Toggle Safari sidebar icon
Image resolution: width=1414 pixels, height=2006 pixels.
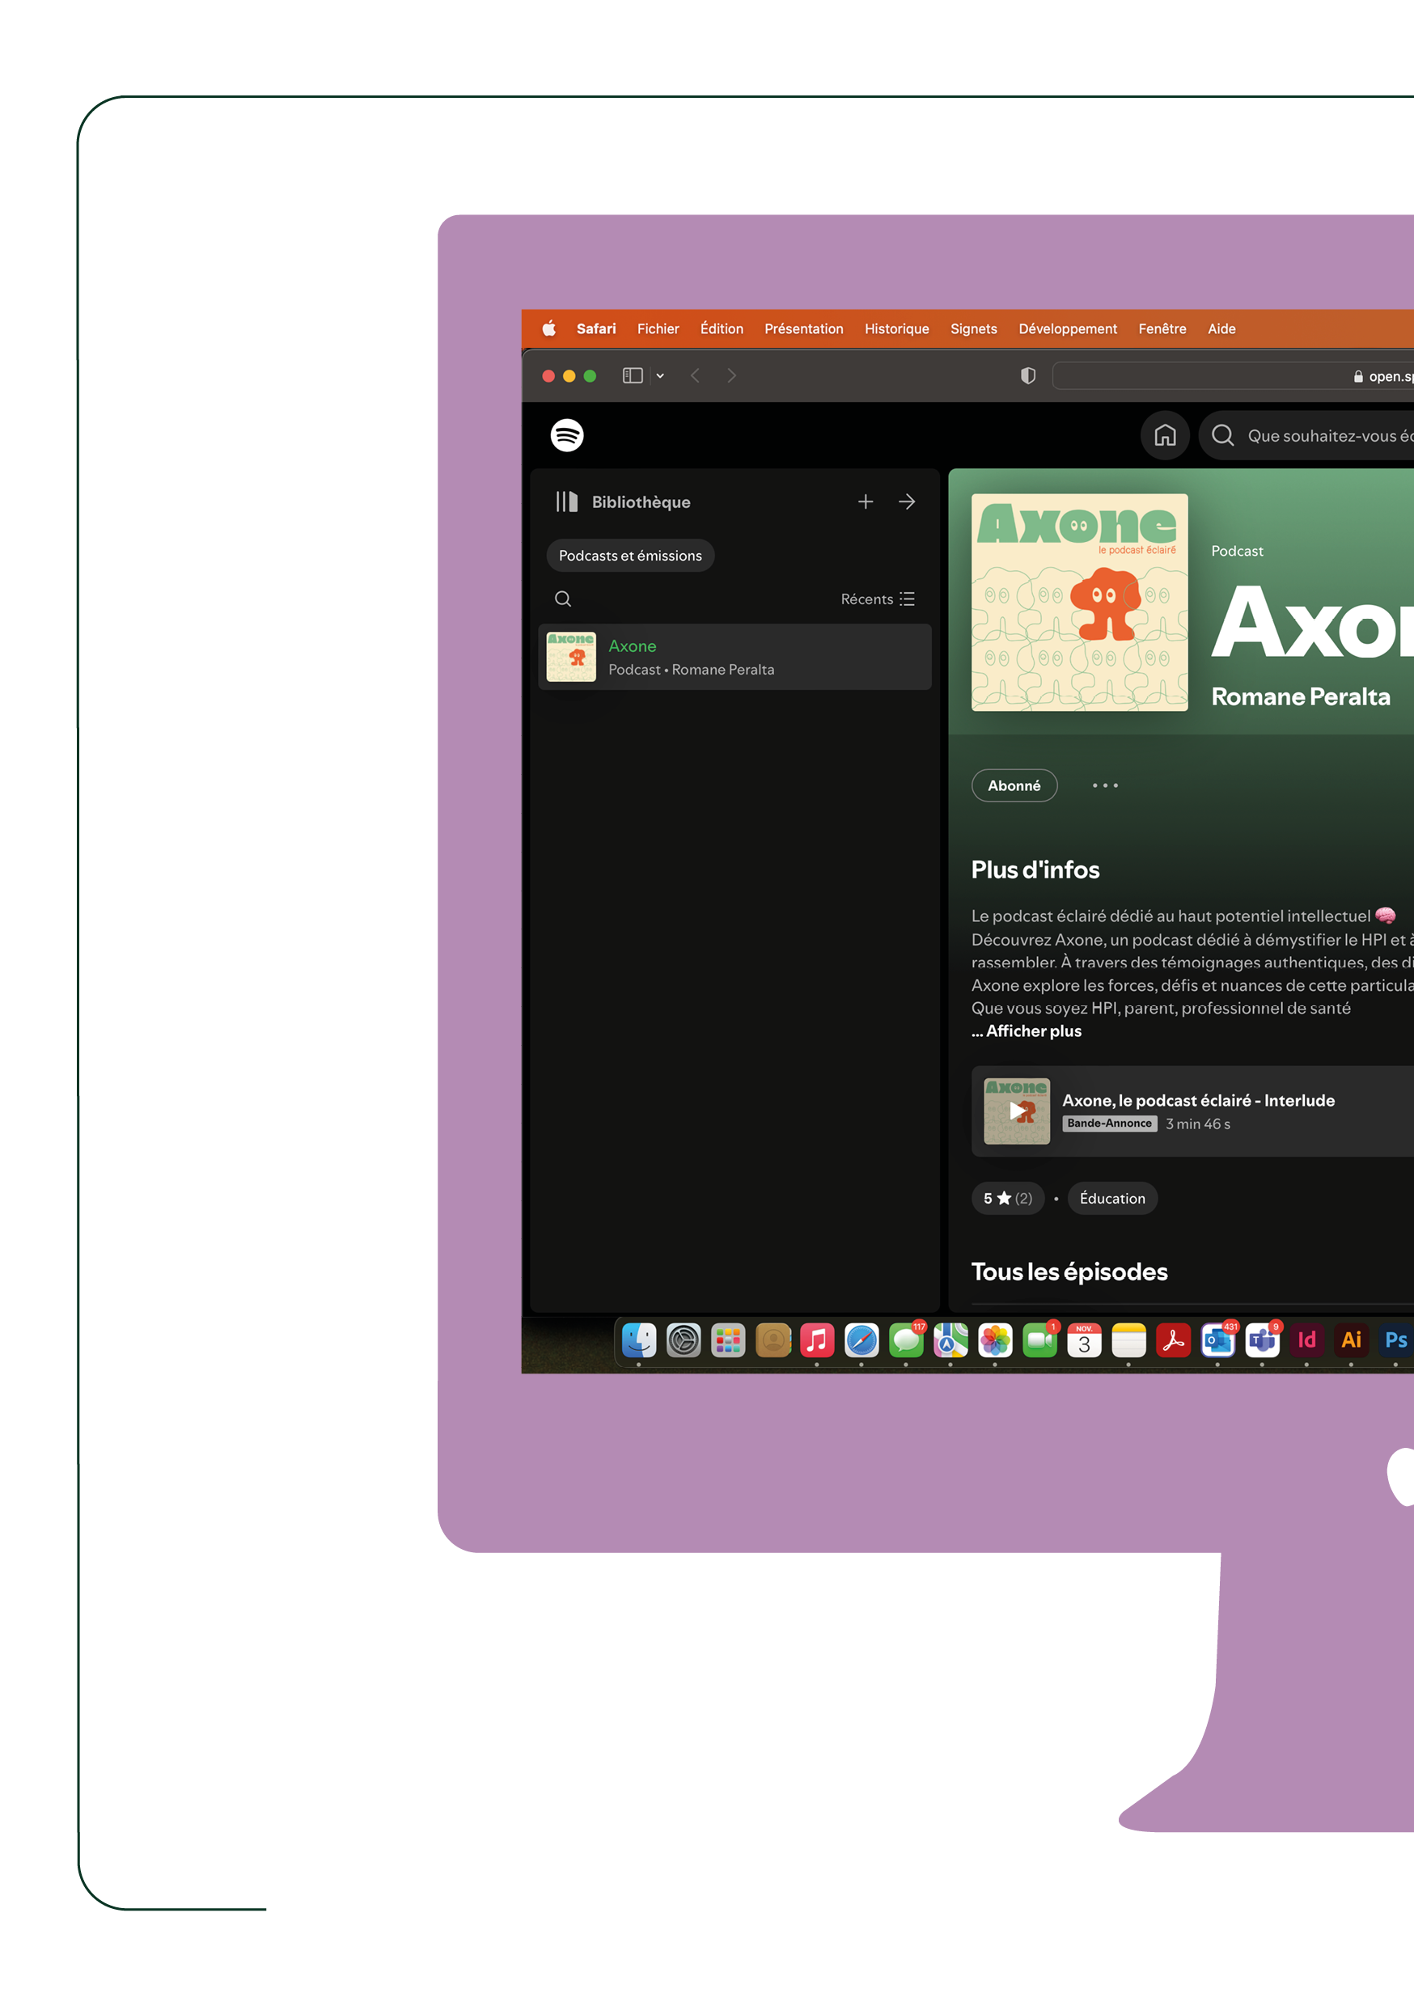pos(633,375)
